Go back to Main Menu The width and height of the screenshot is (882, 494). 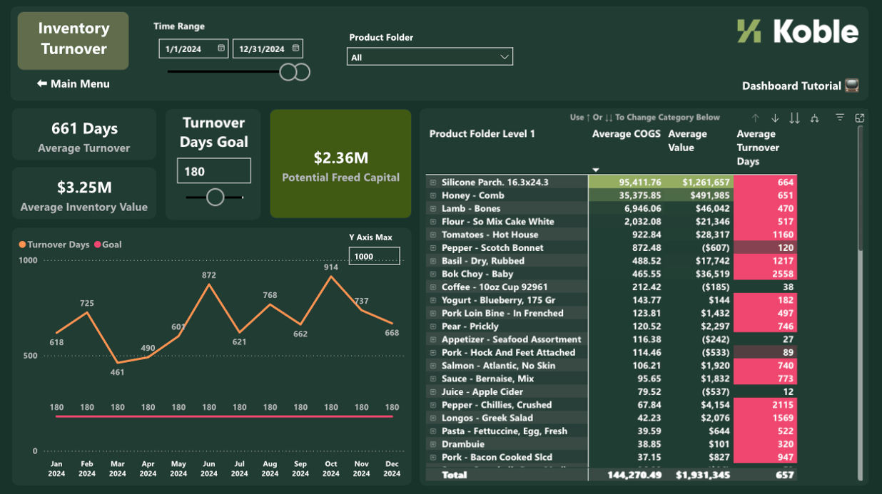coord(73,84)
